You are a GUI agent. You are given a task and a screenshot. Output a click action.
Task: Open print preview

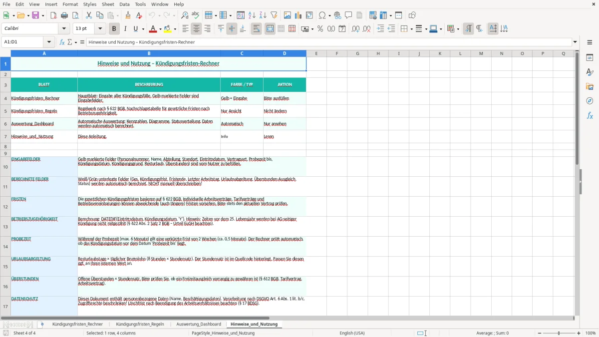coord(75,15)
